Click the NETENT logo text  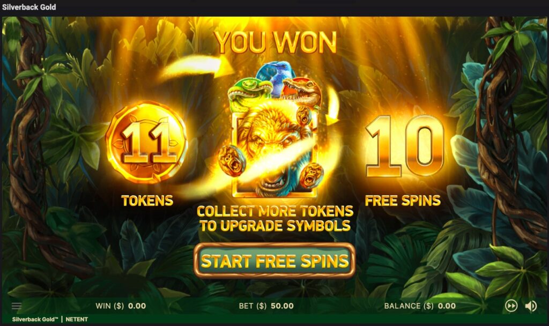tap(77, 320)
